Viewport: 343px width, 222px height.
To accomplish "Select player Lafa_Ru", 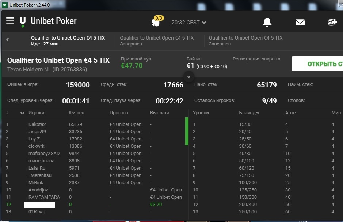I will 37,168.
